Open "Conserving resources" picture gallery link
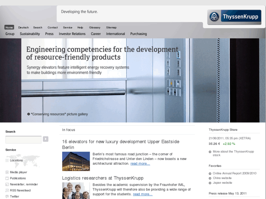Screen dimensions: 266x199 [59, 114]
